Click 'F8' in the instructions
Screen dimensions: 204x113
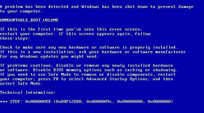click(x=56, y=79)
